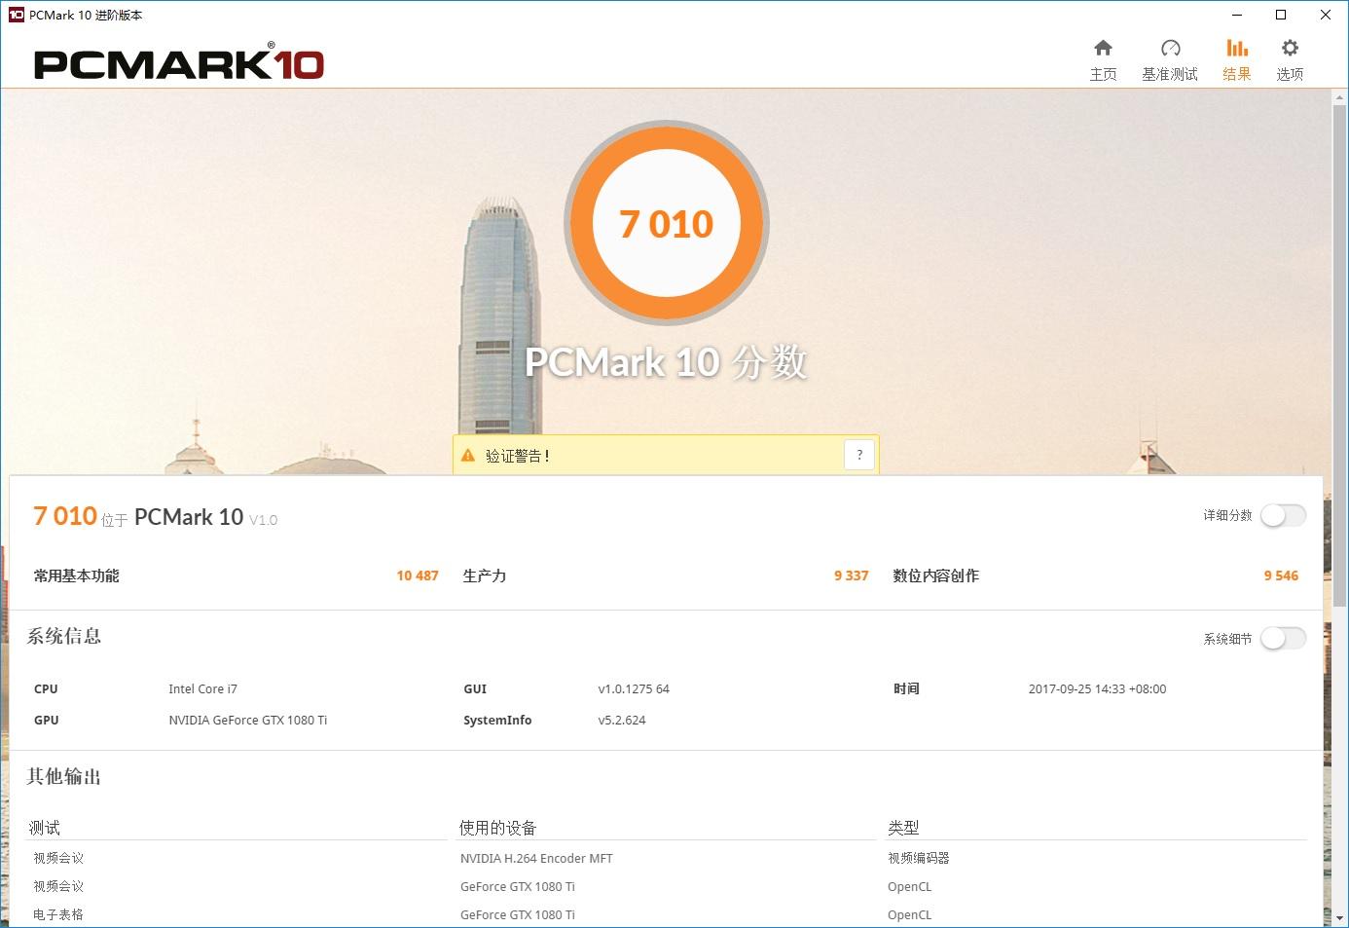Select the 生产力 score 9 337
Image resolution: width=1349 pixels, height=928 pixels.
coord(851,575)
